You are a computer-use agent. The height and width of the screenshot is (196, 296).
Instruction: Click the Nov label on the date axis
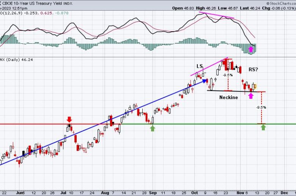click(240, 193)
